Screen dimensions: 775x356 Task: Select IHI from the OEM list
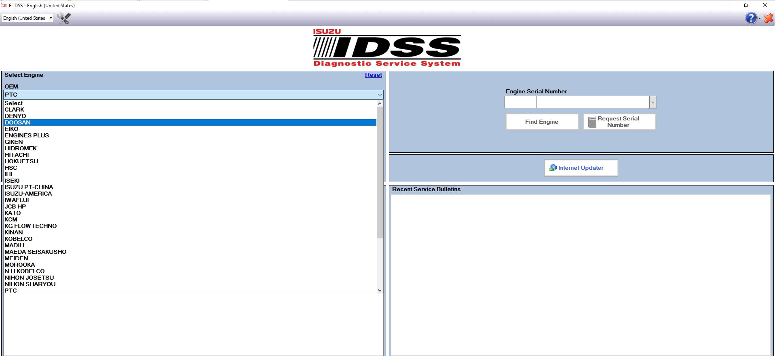click(190, 174)
